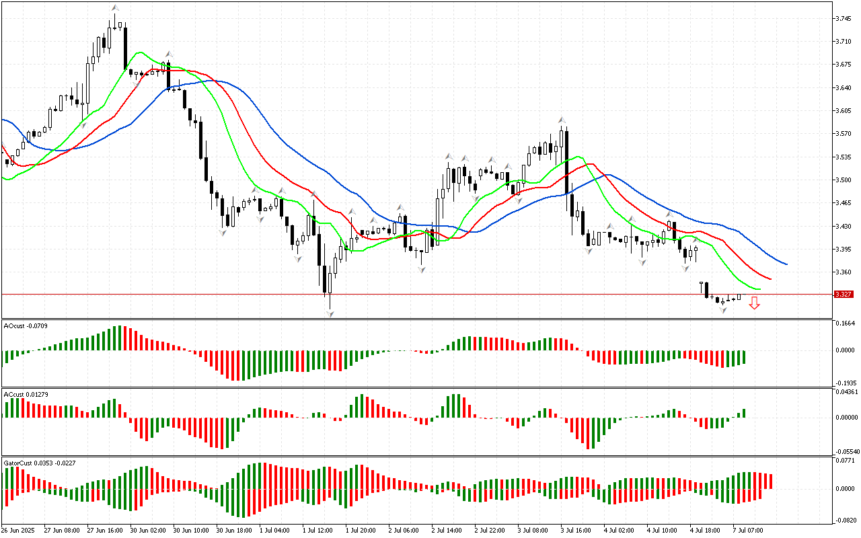Click the 26 Jun 2025 date label

19,530
